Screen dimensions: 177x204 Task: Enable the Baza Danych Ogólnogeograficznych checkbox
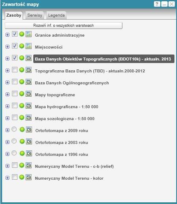pyautogui.click(x=15, y=82)
